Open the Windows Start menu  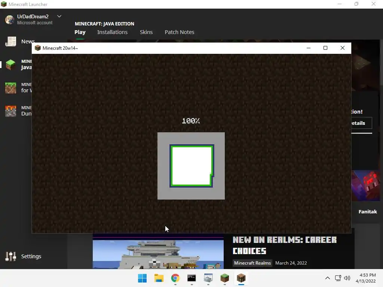143,278
